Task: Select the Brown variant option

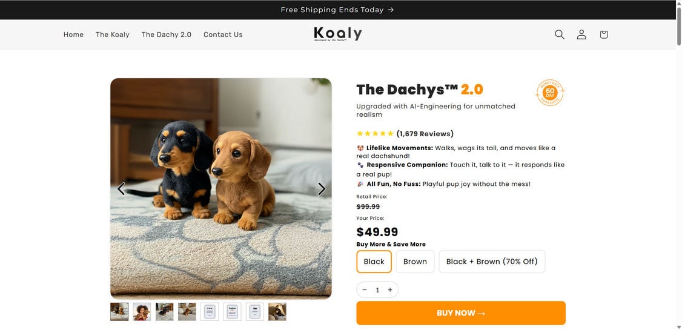Action: (x=415, y=262)
